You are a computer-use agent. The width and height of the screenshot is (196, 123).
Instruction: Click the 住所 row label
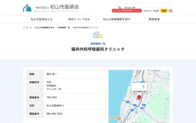32,106
